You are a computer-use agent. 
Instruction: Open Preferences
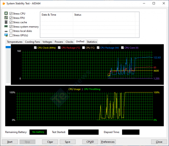click(108, 142)
